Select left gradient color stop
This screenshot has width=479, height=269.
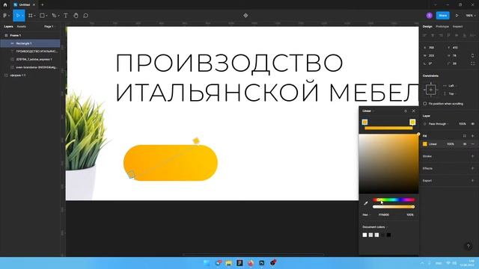pyautogui.click(x=364, y=122)
